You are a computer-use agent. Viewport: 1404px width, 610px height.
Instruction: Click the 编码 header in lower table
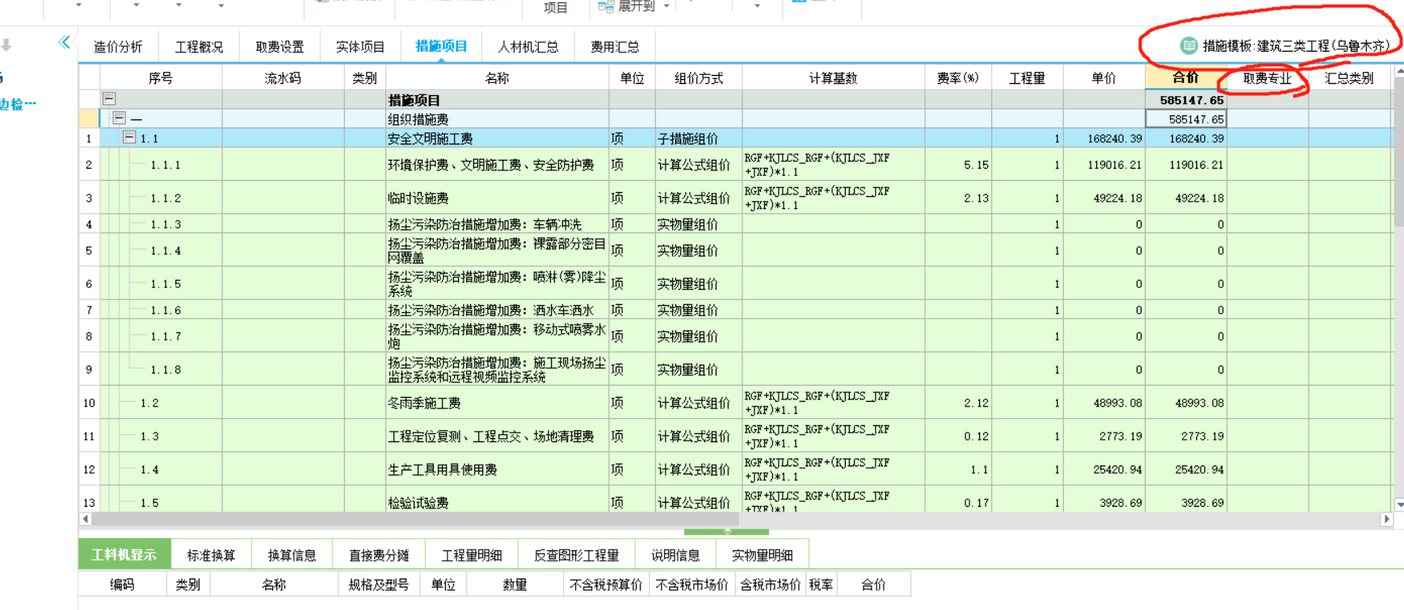[x=122, y=584]
